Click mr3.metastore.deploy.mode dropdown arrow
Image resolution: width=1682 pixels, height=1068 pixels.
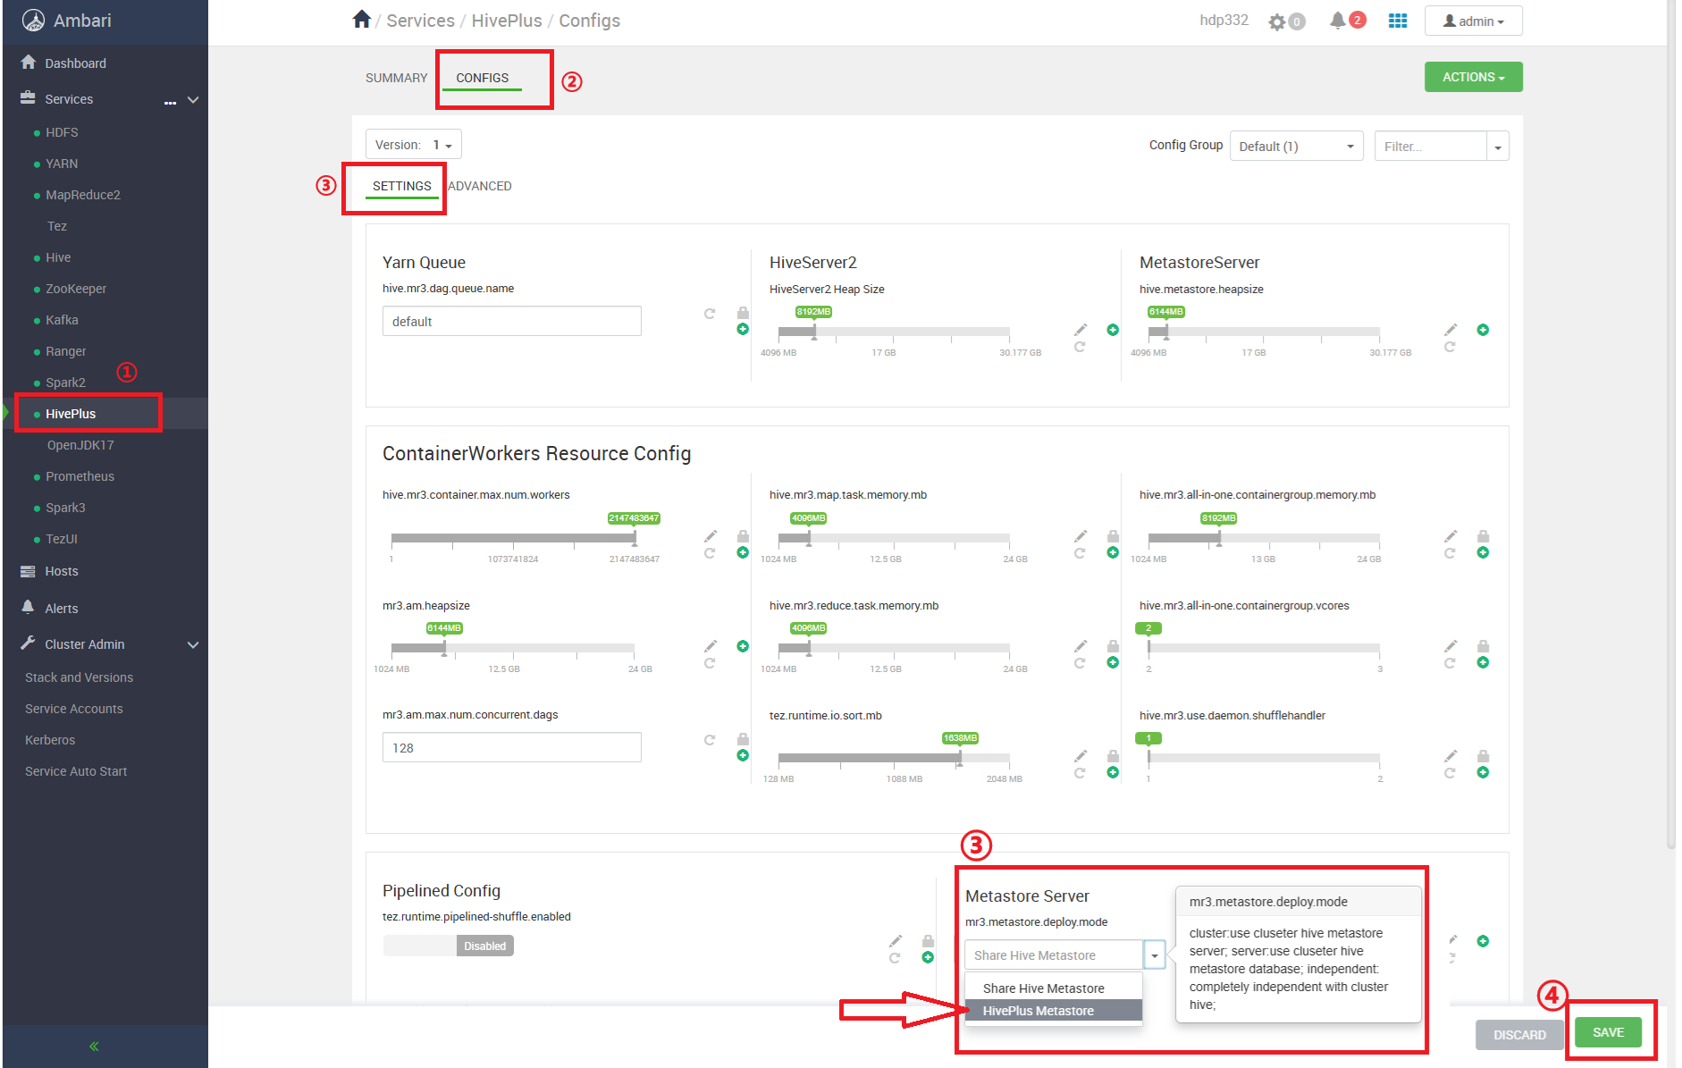[x=1155, y=955]
